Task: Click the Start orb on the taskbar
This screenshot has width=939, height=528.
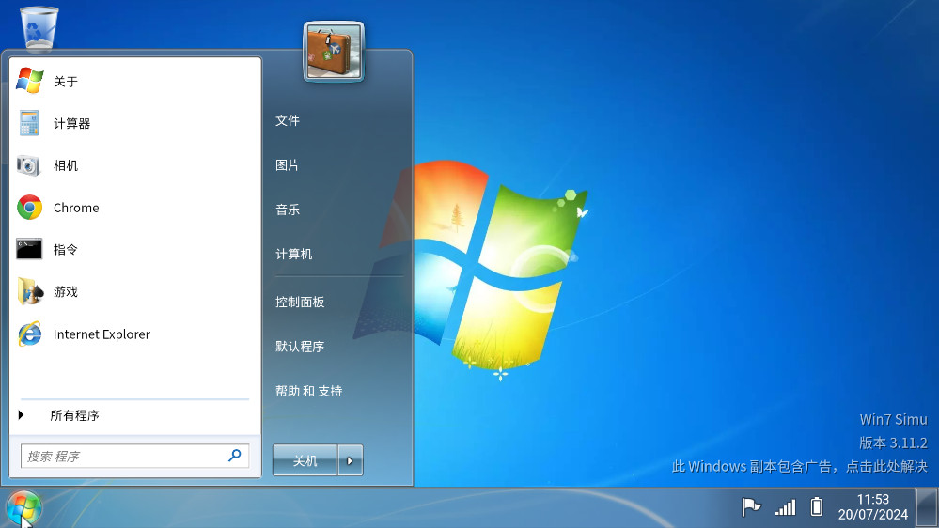Action: coord(23,508)
